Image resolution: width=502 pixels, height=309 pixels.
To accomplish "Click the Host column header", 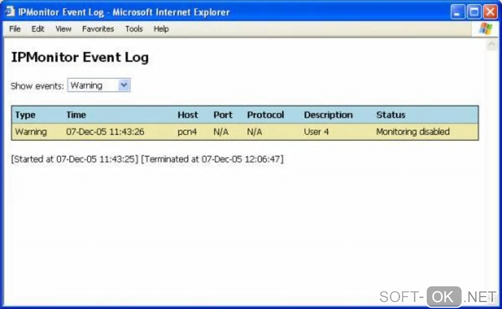I will [188, 115].
